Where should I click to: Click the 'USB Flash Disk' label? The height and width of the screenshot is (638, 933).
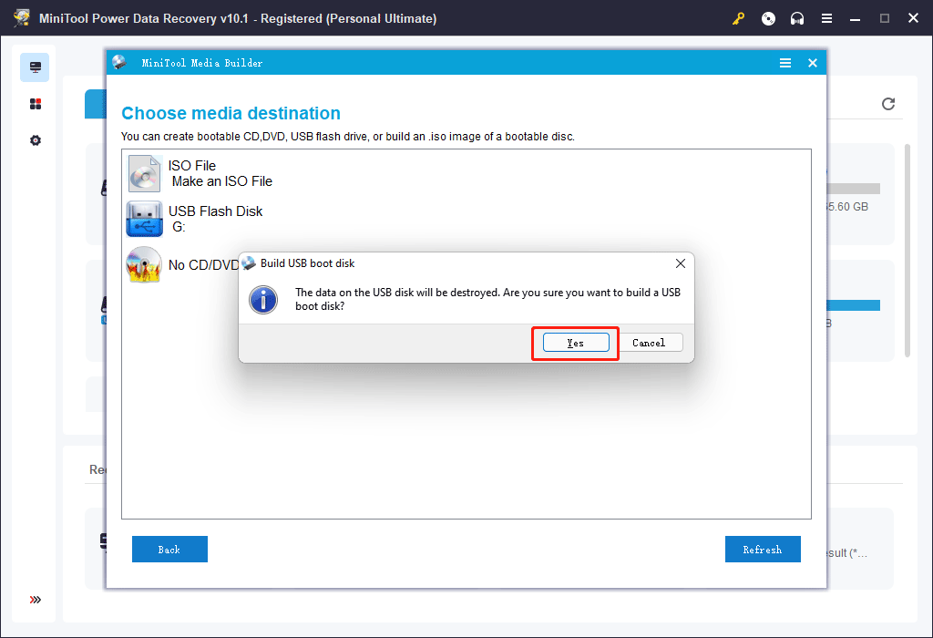click(x=215, y=211)
